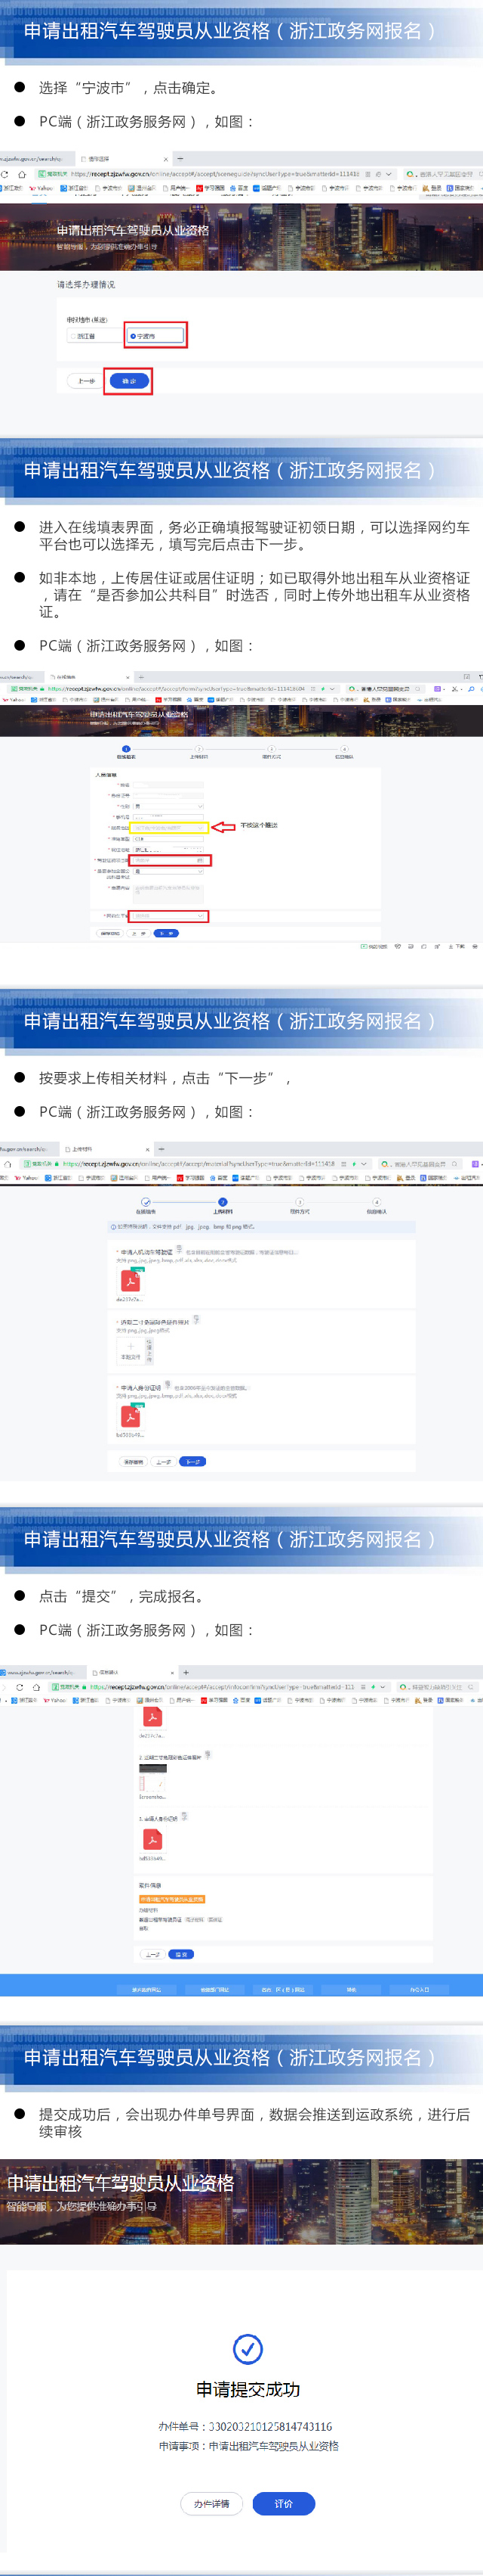Click 保存草稿 on the upload materials page
Viewport: 483px width, 2576px height.
pos(133,1461)
